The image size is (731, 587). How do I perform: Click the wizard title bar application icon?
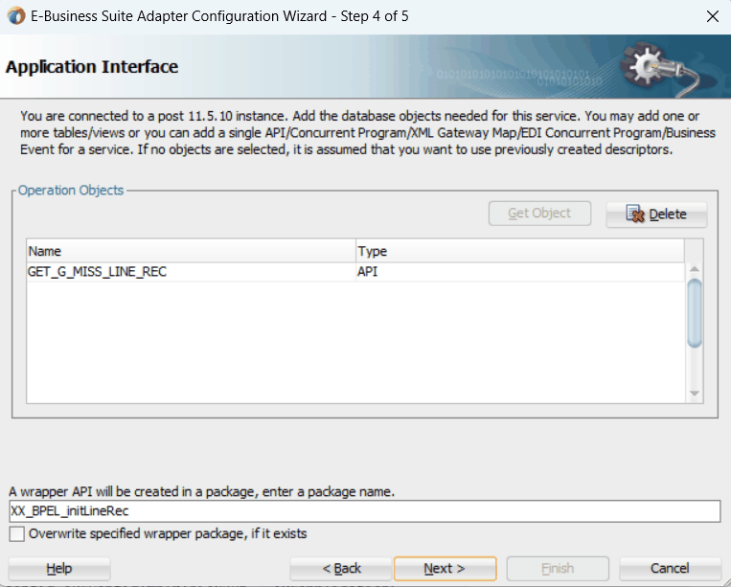point(16,16)
